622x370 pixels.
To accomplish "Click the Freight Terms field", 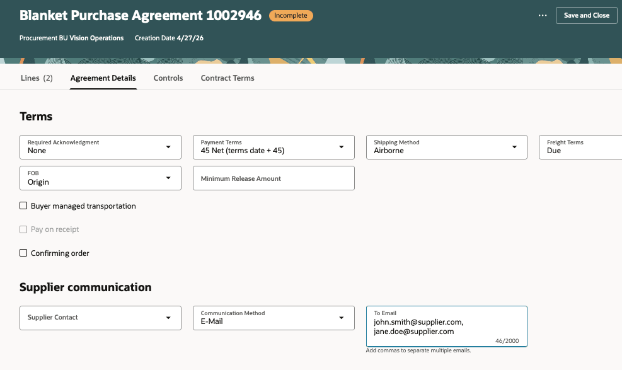I will [x=580, y=147].
